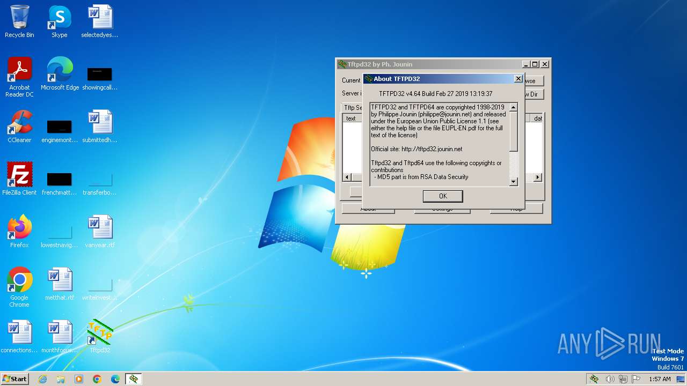This screenshot has width=687, height=386.
Task: Click OK in About TFTPD32 dialog
Action: pyautogui.click(x=443, y=196)
